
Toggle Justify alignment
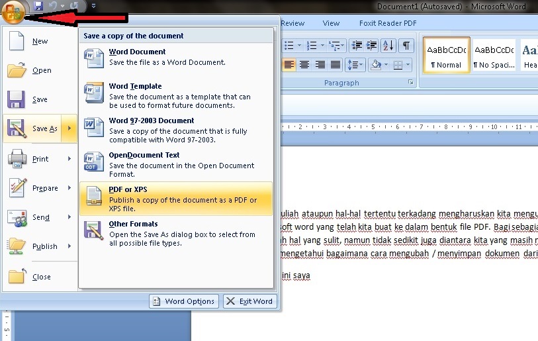point(336,65)
